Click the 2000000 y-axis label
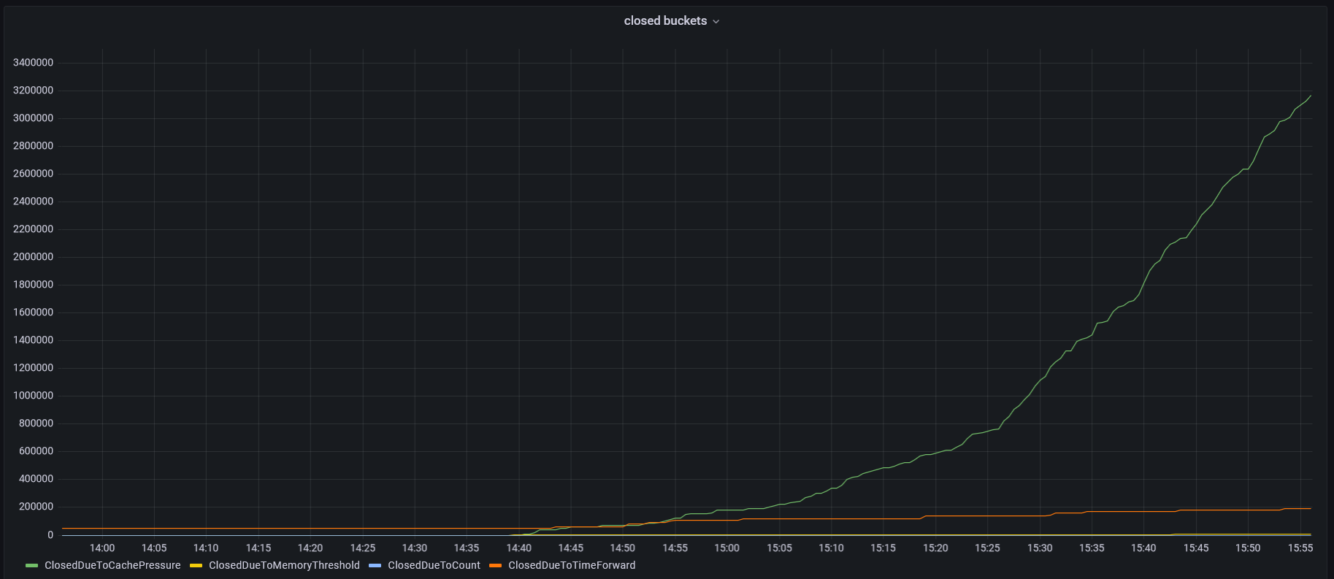 pos(33,257)
